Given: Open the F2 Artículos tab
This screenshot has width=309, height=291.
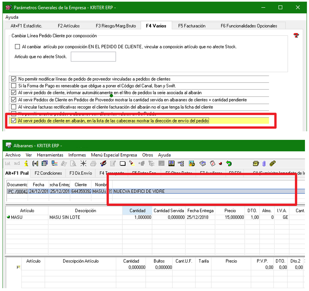Looking at the screenshot, I should [x=69, y=26].
